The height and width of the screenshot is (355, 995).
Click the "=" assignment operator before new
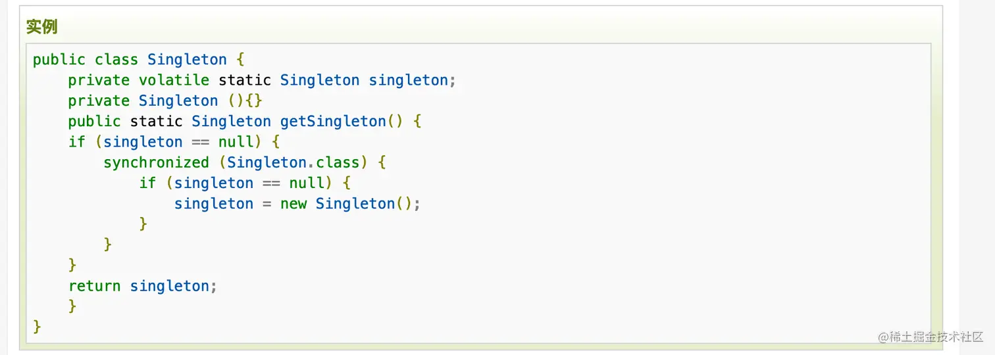(267, 204)
